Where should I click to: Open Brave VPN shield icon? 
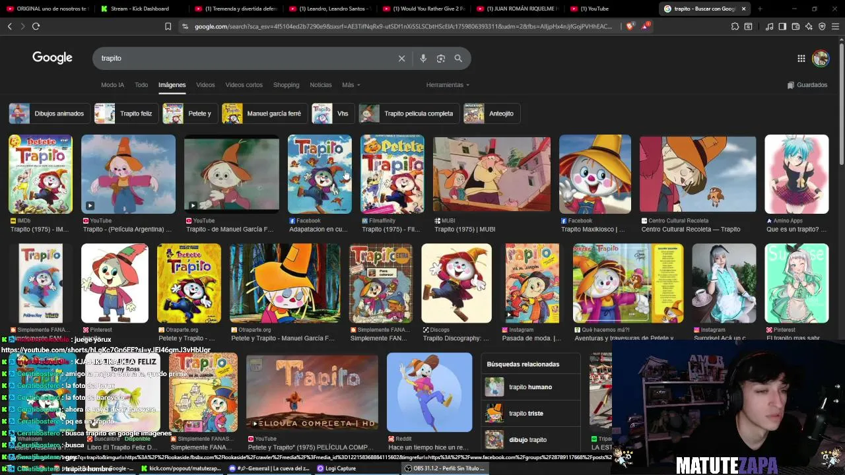pyautogui.click(x=822, y=26)
